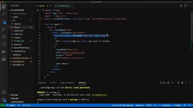
Task: Open the Accounts icon
Action: click(4, 92)
